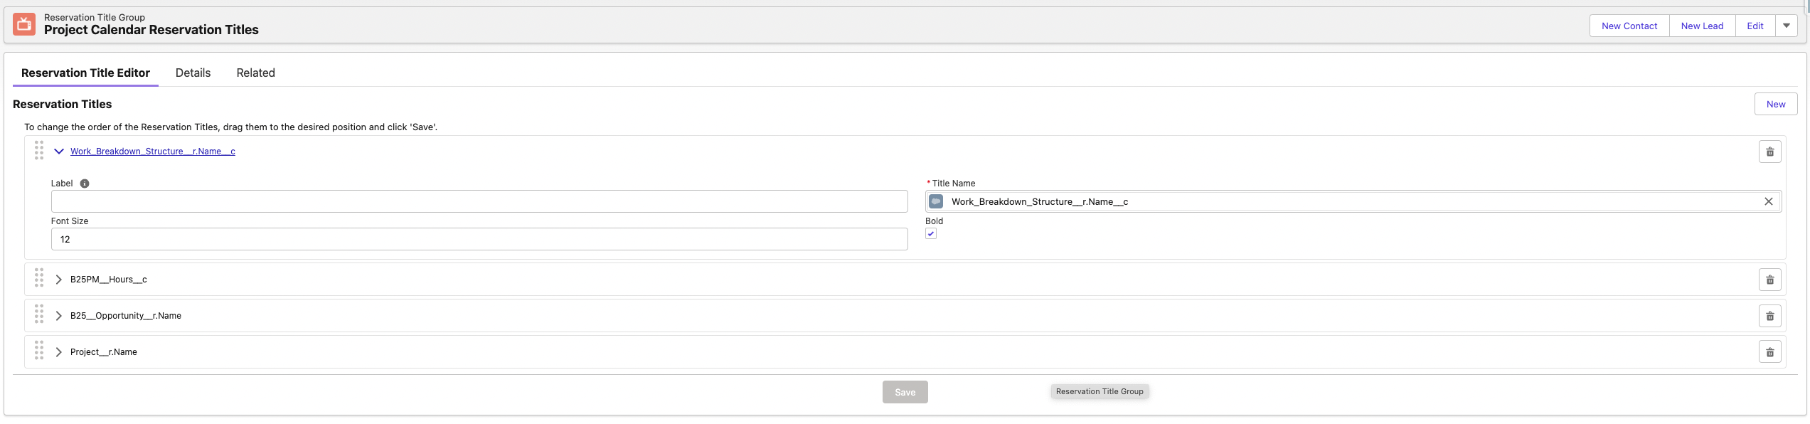
Task: Delete the Work_Breakdown_Structure reservation title
Action: tap(1769, 152)
